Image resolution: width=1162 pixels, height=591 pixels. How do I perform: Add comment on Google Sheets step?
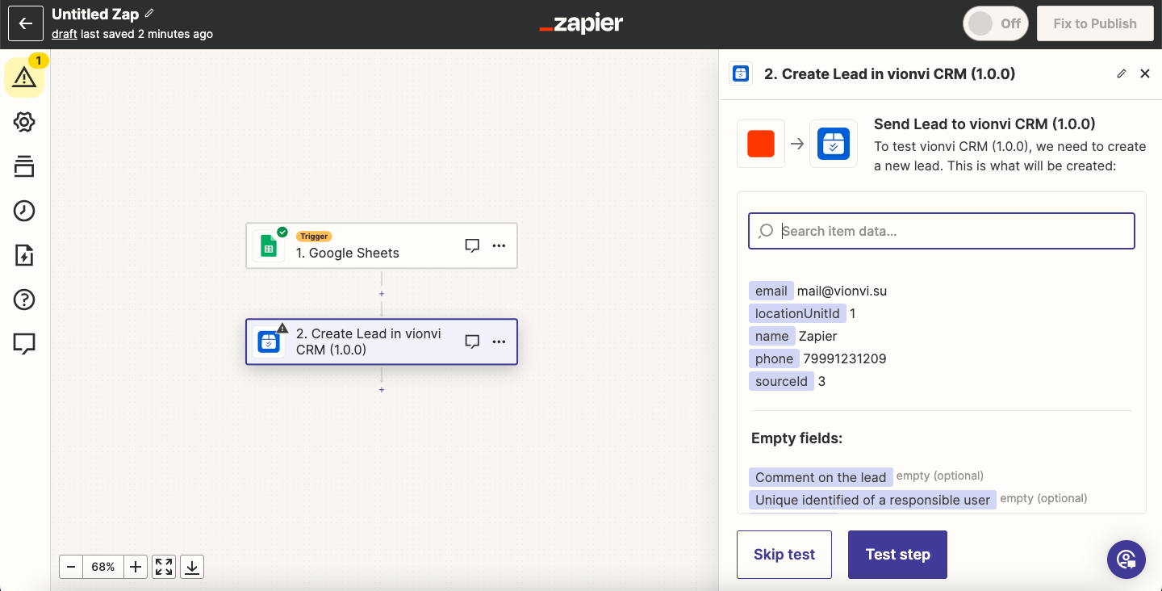click(473, 245)
